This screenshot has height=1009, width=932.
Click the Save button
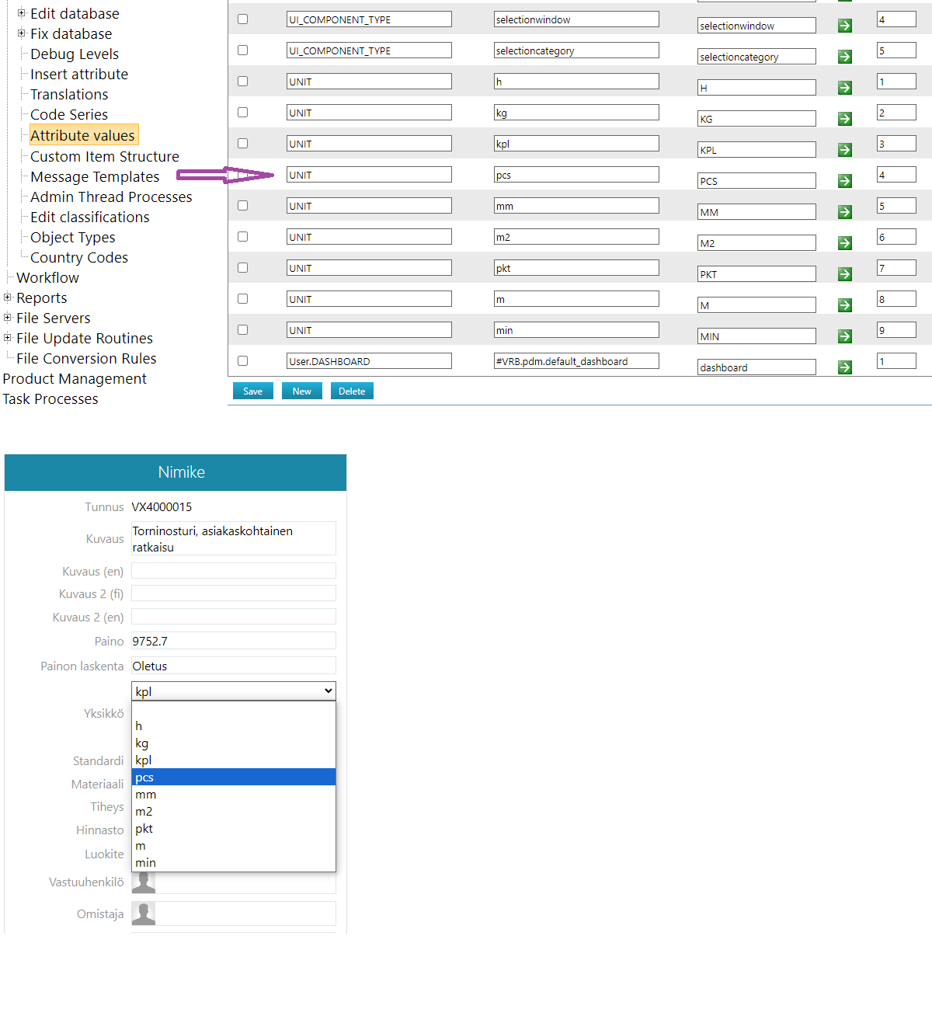[x=252, y=391]
